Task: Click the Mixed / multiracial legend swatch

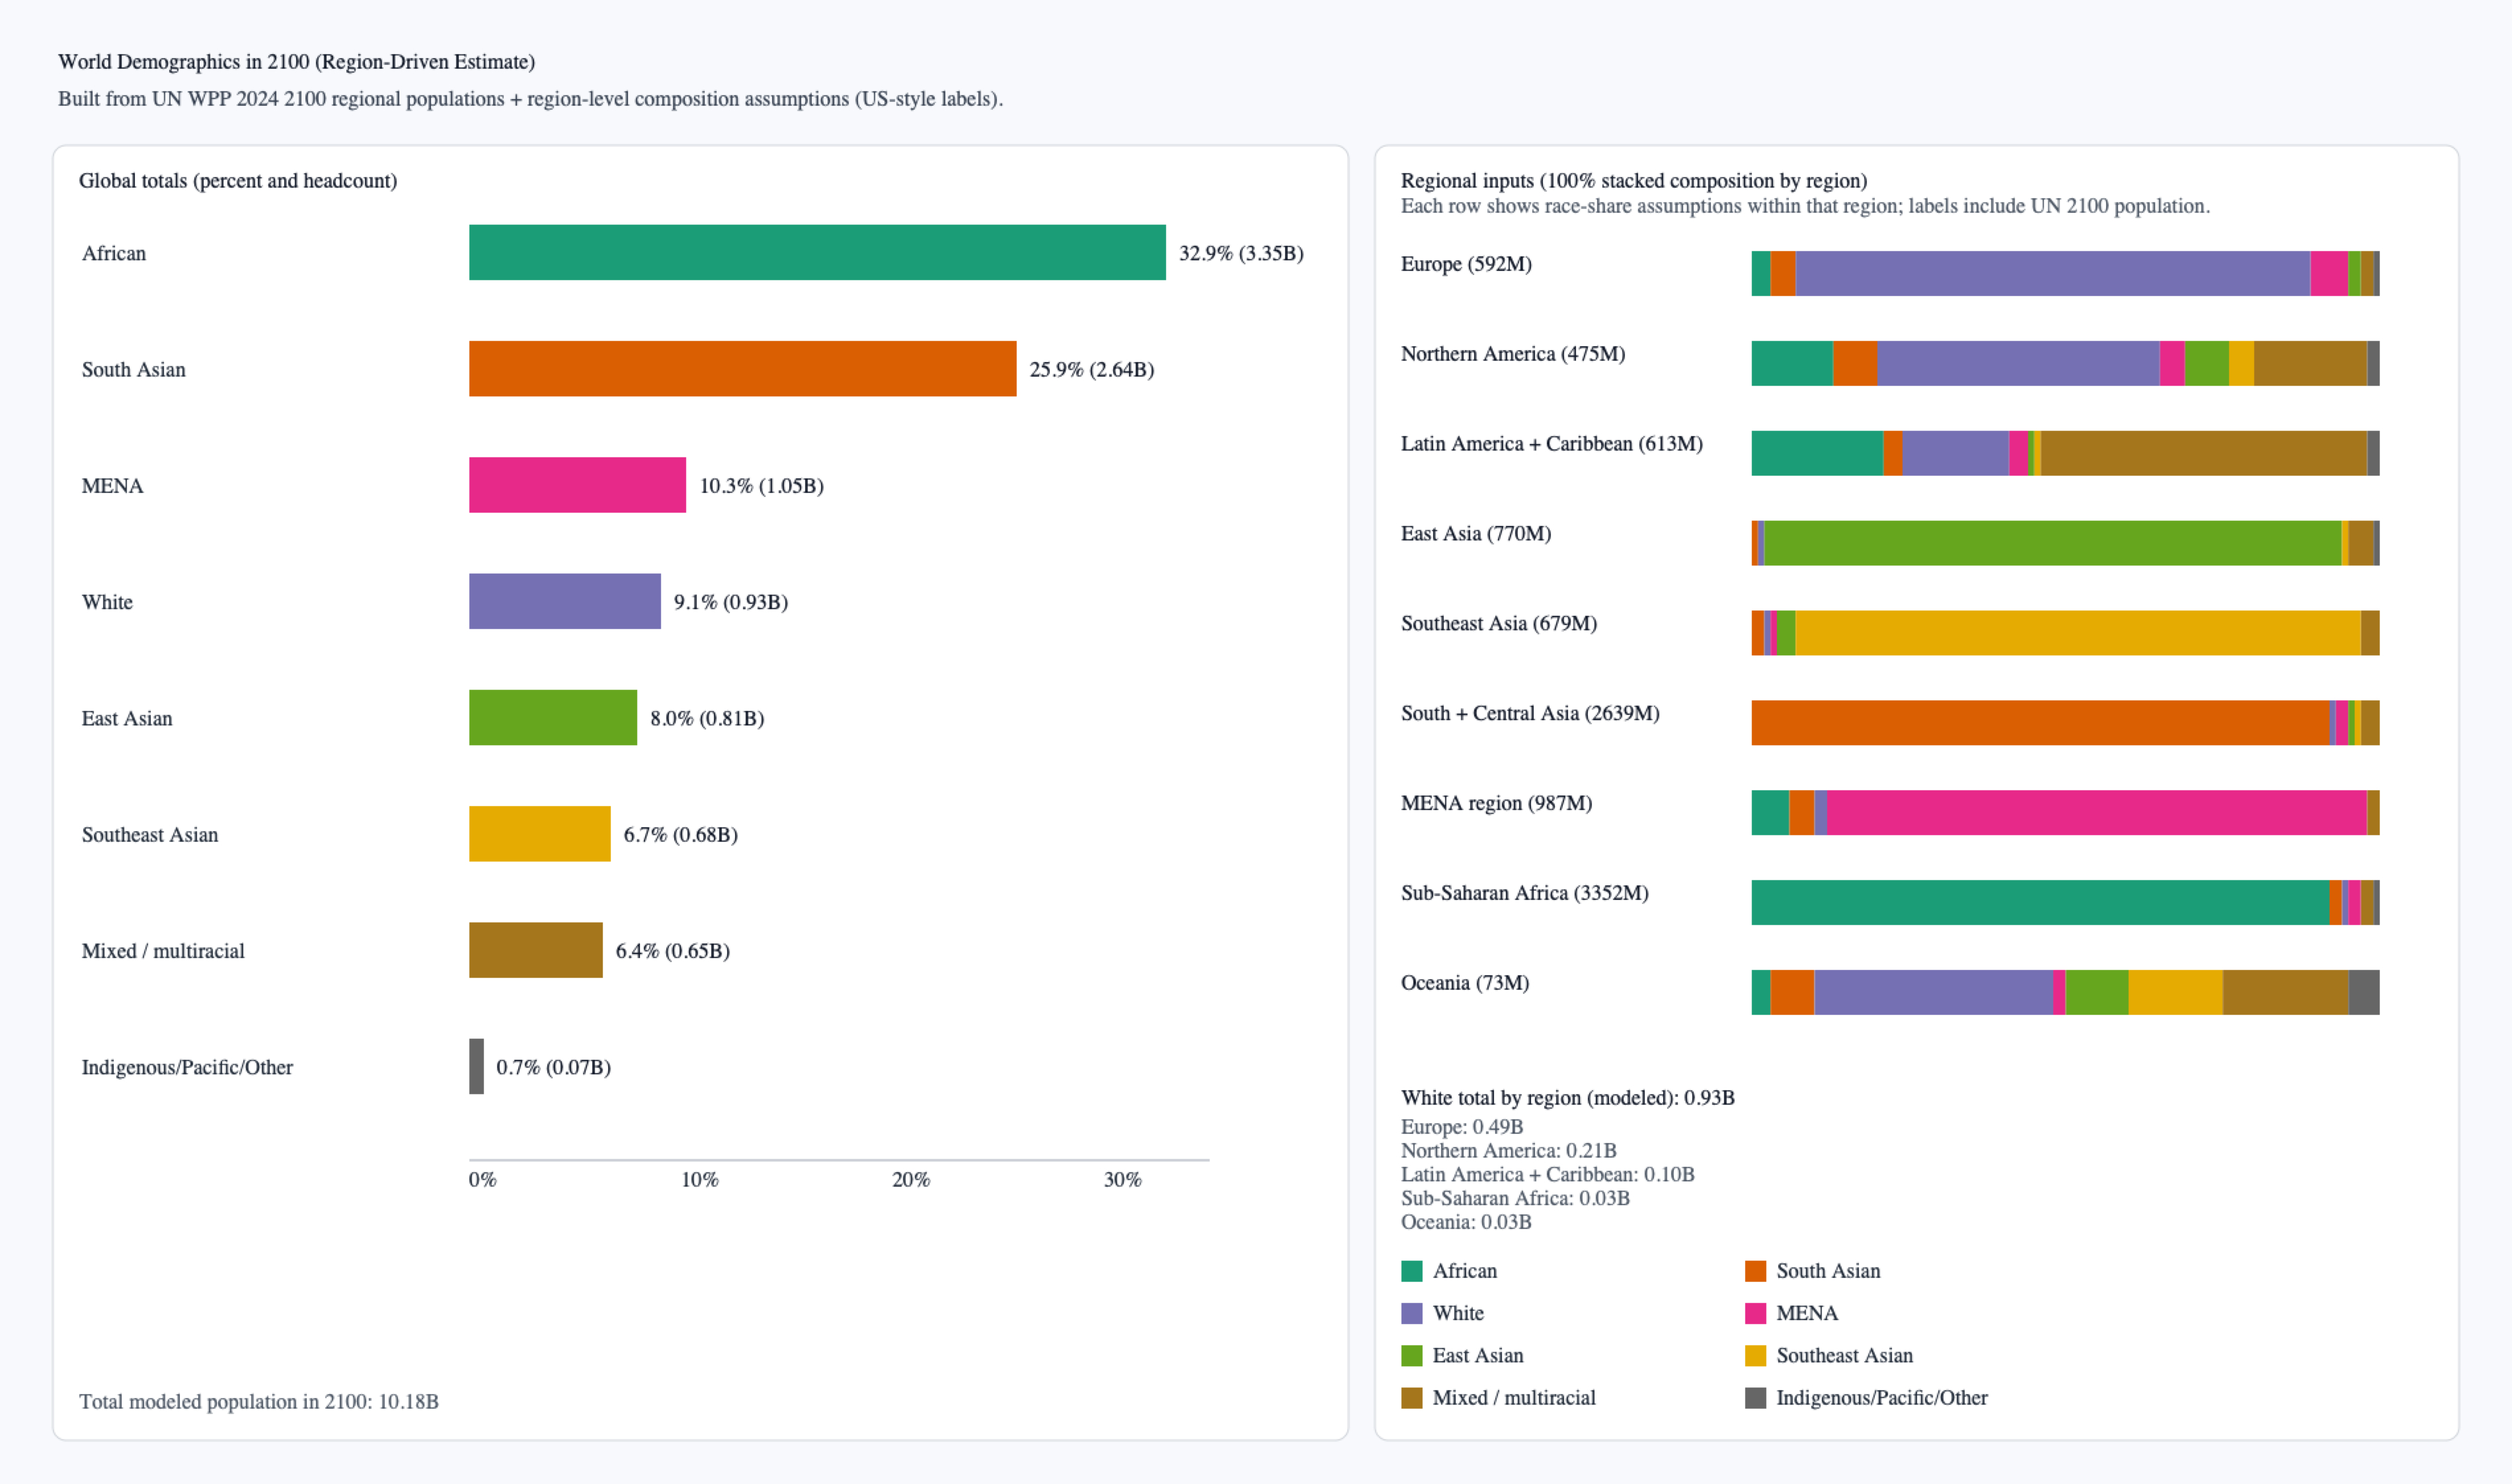Action: tap(1411, 1398)
